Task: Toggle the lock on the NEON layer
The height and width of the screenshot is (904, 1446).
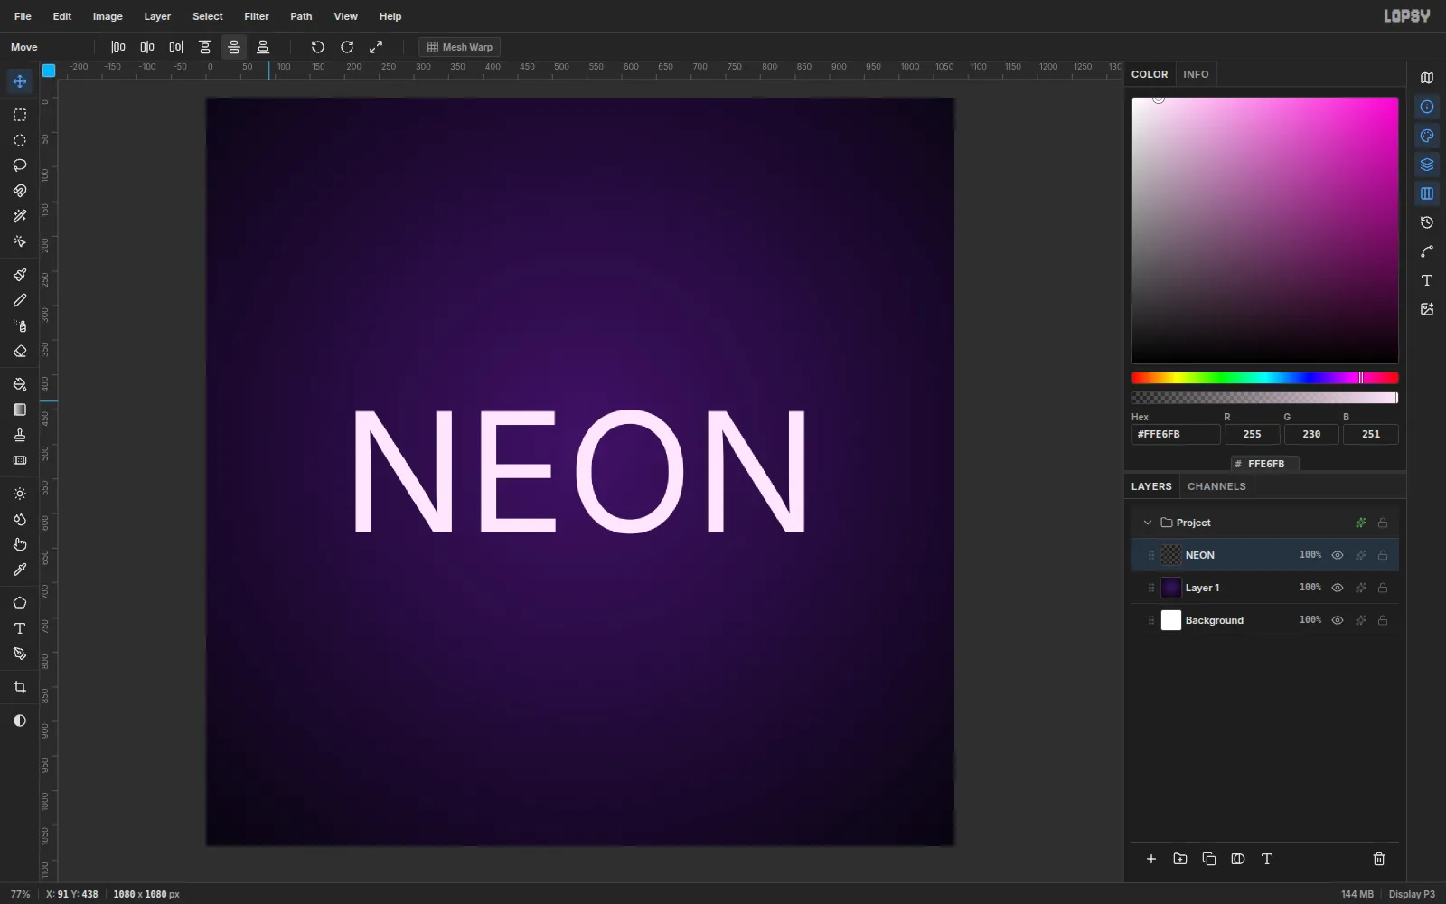Action: pos(1383,555)
